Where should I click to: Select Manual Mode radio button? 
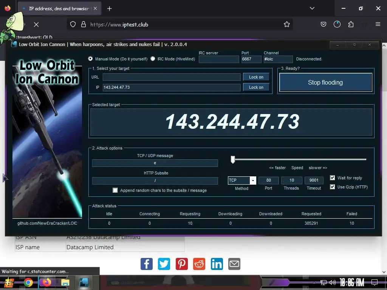click(90, 59)
